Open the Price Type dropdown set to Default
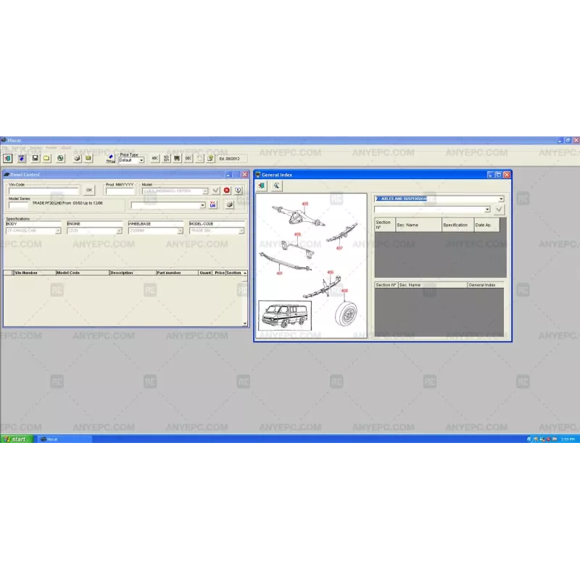The image size is (580, 580). coord(141,159)
